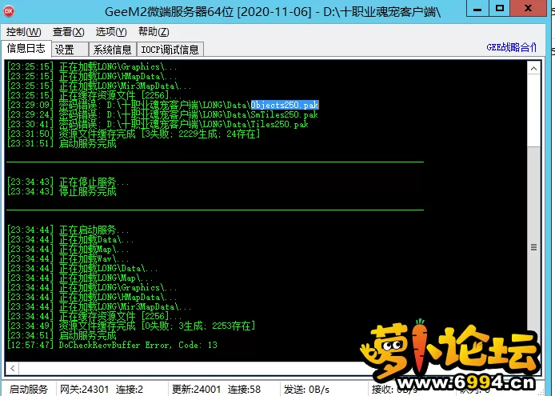Click the [23:34:43] 正在停止服务 log line
The image size is (555, 396).
point(68,182)
